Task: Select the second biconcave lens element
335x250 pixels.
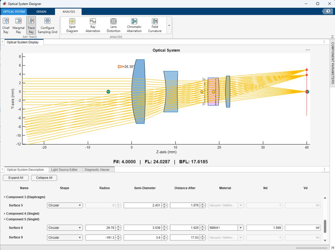Action: [x=171, y=91]
